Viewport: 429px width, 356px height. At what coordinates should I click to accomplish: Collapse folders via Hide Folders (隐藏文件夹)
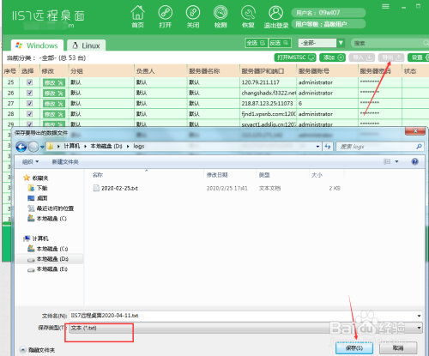point(38,350)
